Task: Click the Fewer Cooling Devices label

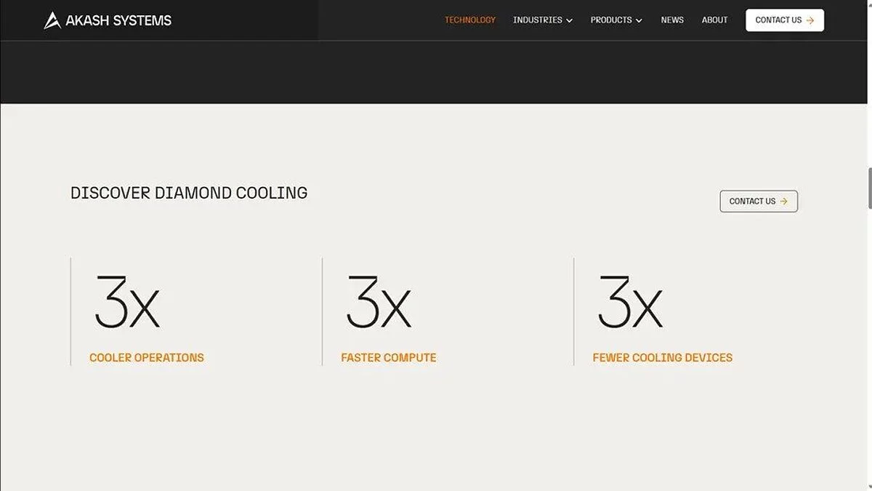Action: coord(663,358)
